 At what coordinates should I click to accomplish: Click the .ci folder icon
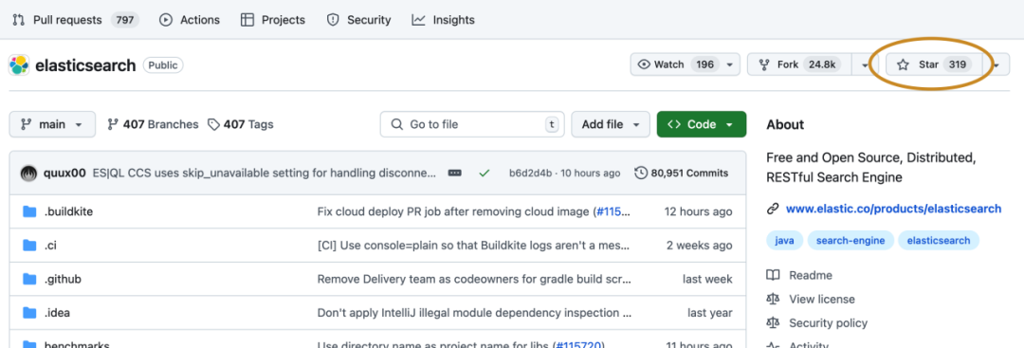[x=29, y=246]
